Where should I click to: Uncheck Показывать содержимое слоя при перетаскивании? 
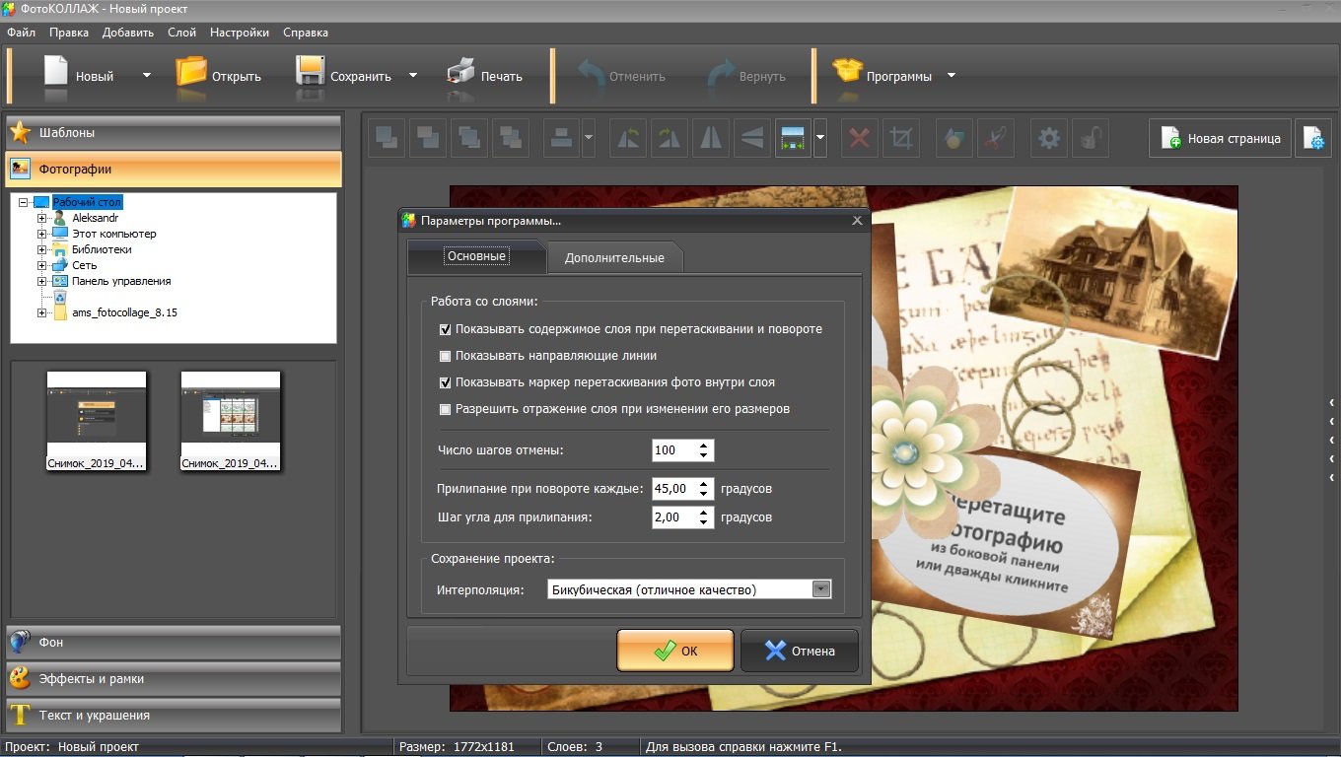point(445,329)
